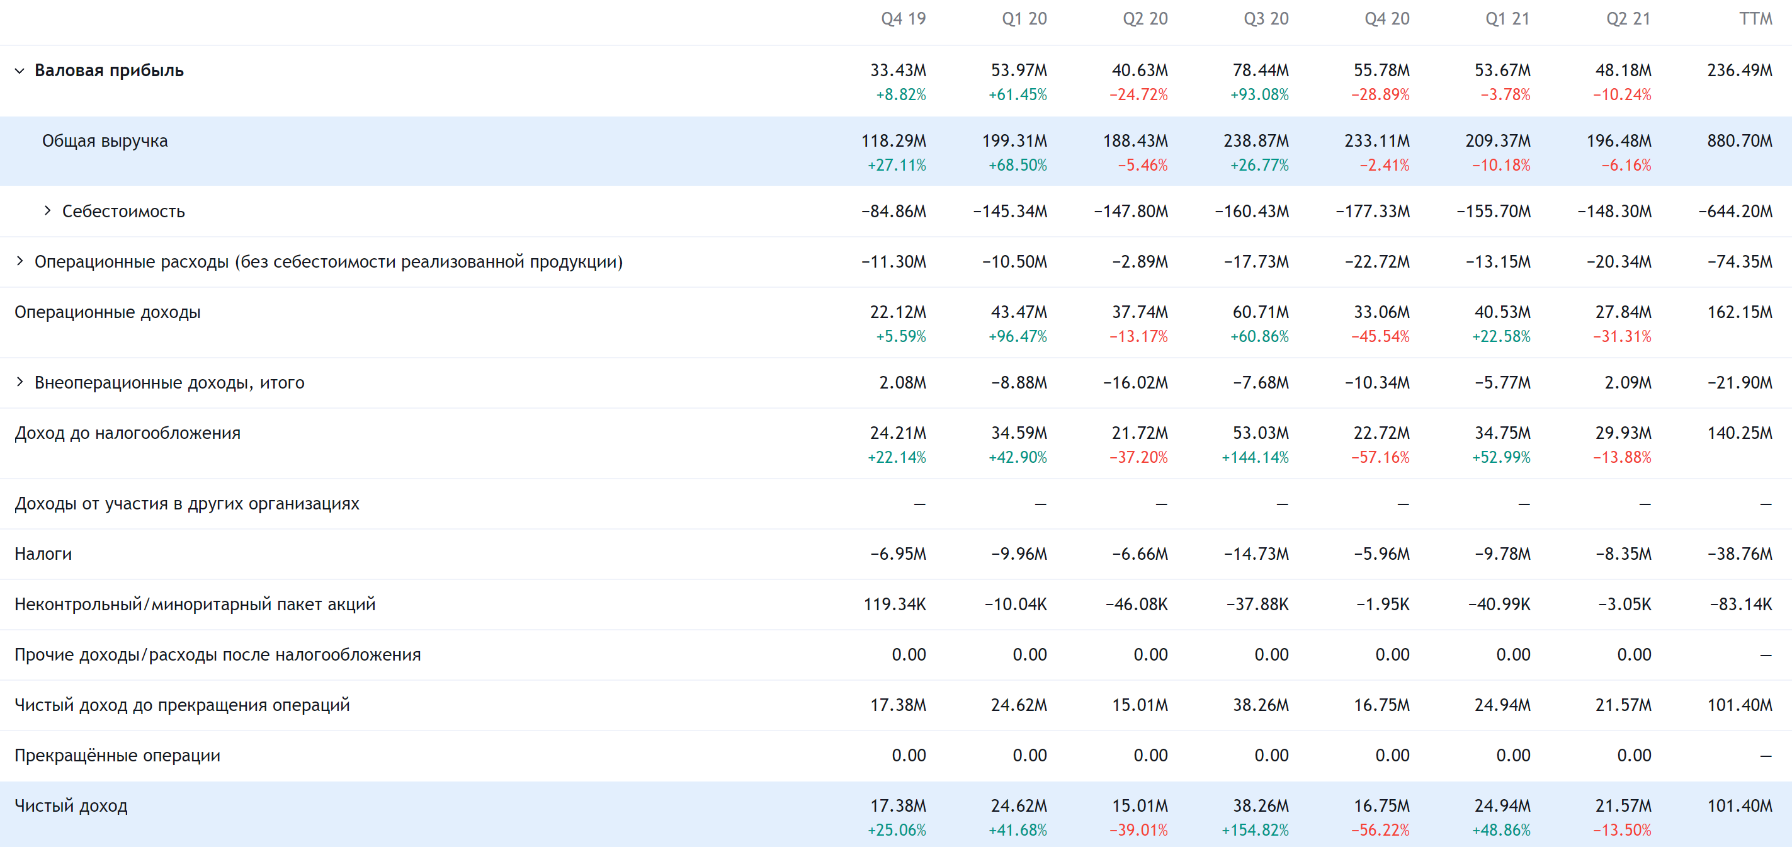
Task: Click the Операционные доходы row label
Action: point(108,312)
